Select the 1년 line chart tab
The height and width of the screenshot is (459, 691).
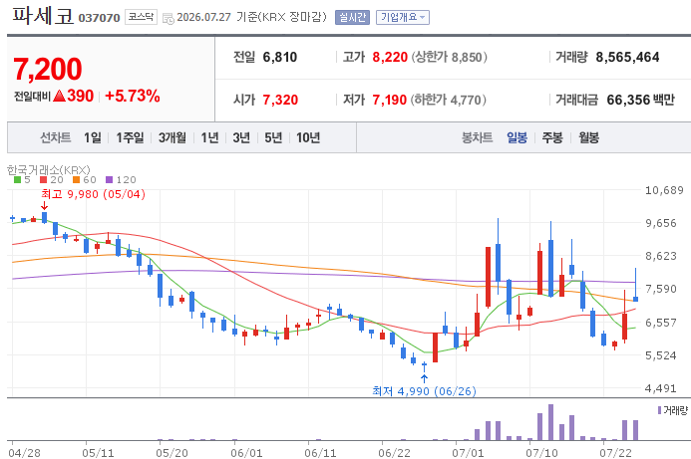pos(209,137)
